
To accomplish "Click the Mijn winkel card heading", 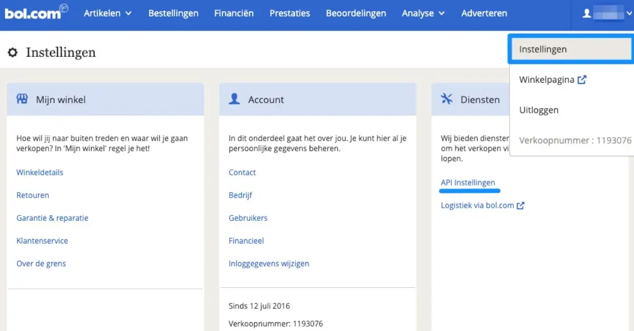I will pyautogui.click(x=61, y=100).
